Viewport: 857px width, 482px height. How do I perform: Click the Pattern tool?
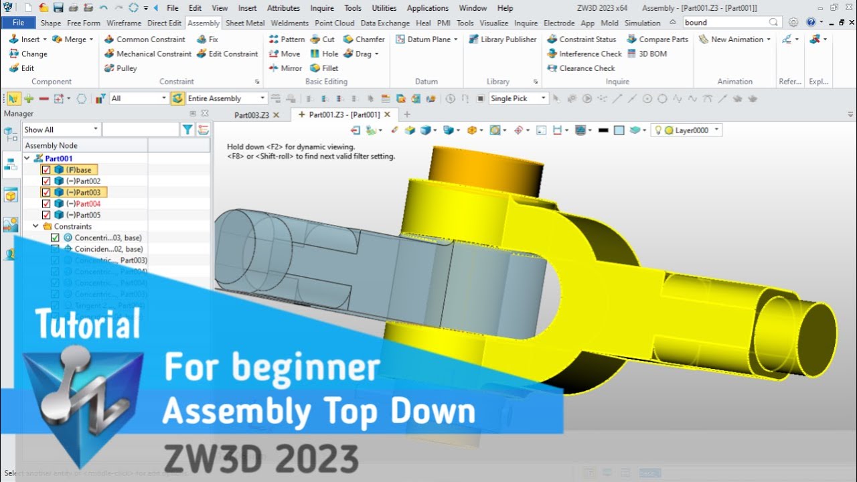coord(287,39)
